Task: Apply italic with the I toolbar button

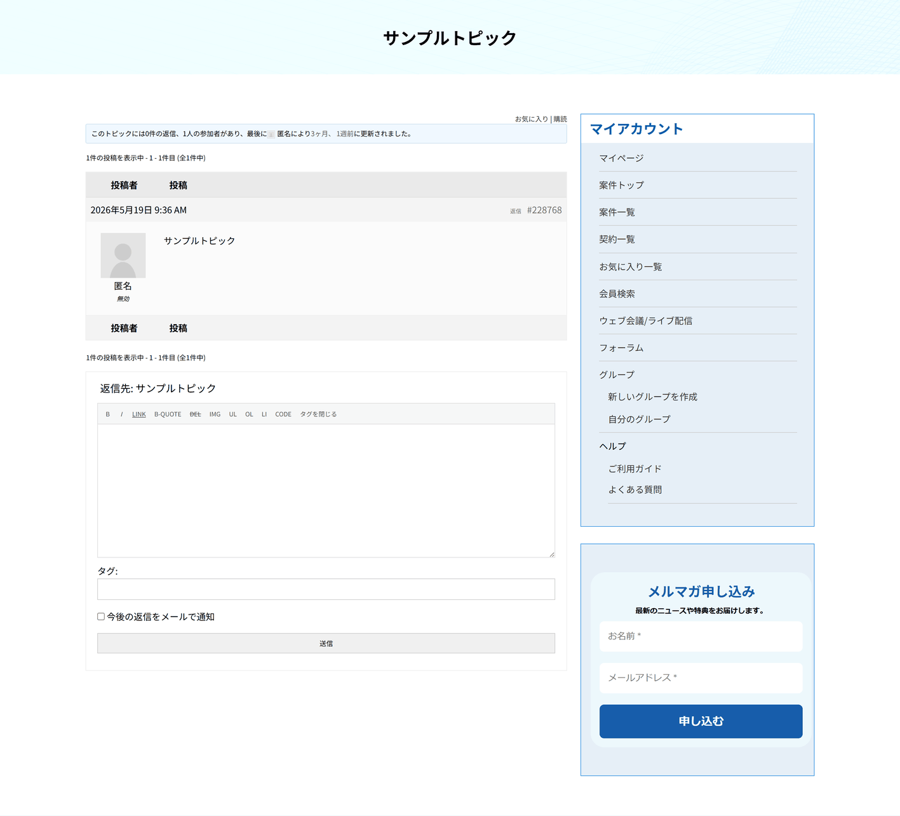Action: pyautogui.click(x=121, y=414)
